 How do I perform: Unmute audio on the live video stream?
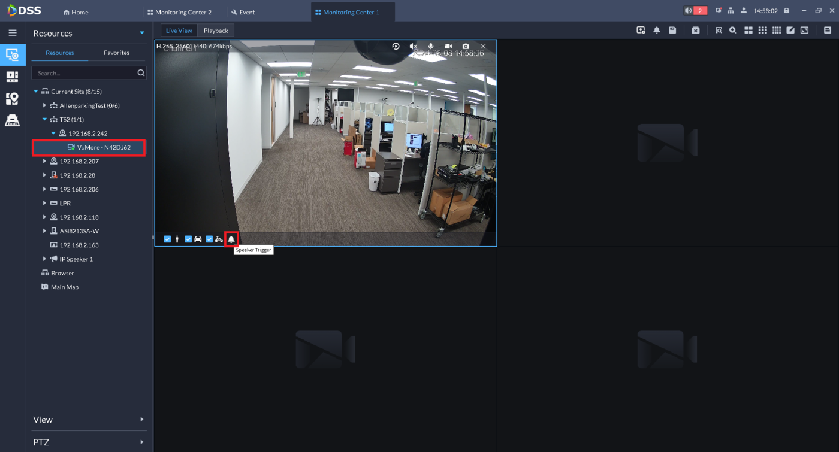pyautogui.click(x=414, y=46)
